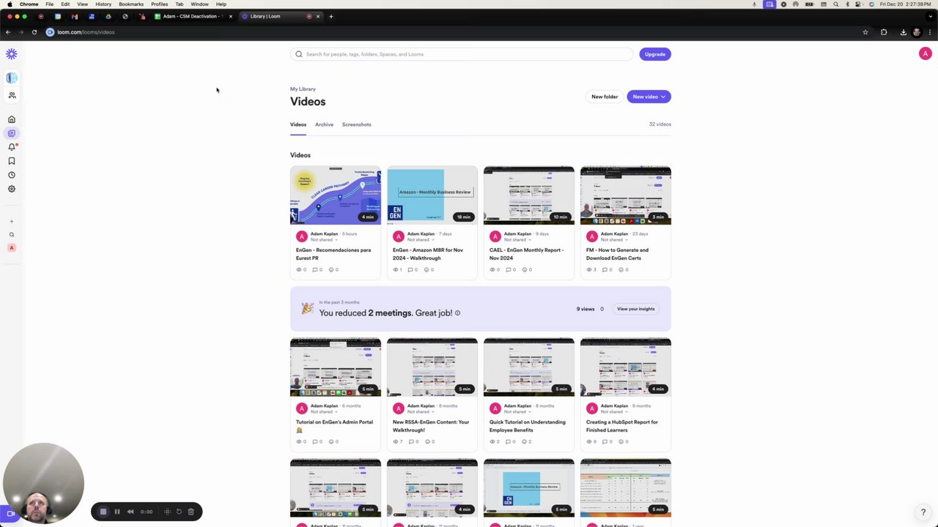Click the Loom search field
The height and width of the screenshot is (527, 938).
tap(462, 54)
